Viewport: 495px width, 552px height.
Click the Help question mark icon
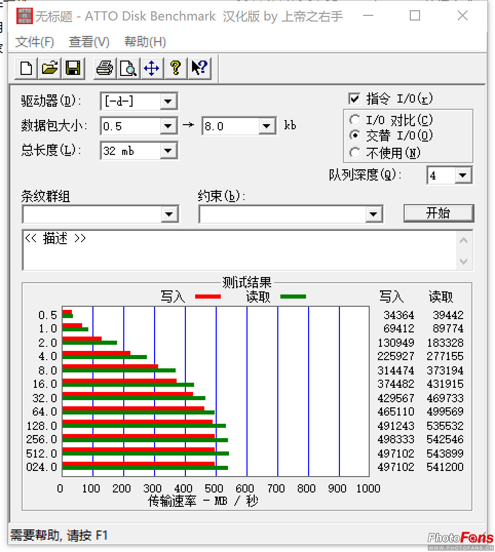(x=176, y=68)
